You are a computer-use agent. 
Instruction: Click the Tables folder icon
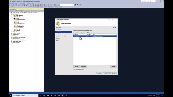point(16,21)
